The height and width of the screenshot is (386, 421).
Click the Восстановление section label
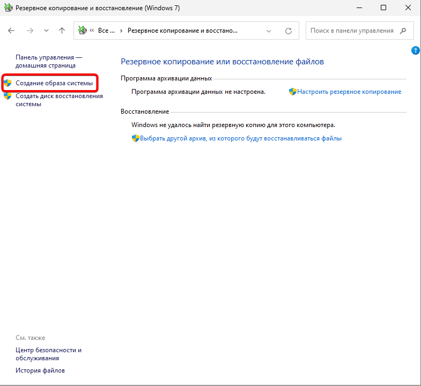coord(145,112)
